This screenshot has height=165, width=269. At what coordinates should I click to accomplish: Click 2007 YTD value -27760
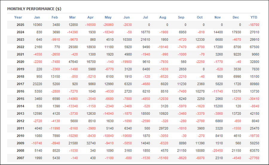point(254,158)
